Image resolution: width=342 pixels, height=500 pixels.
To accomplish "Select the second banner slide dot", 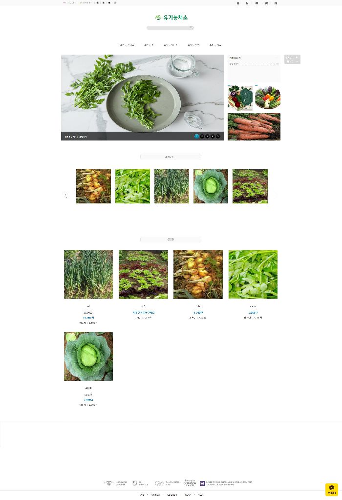I will [x=202, y=136].
